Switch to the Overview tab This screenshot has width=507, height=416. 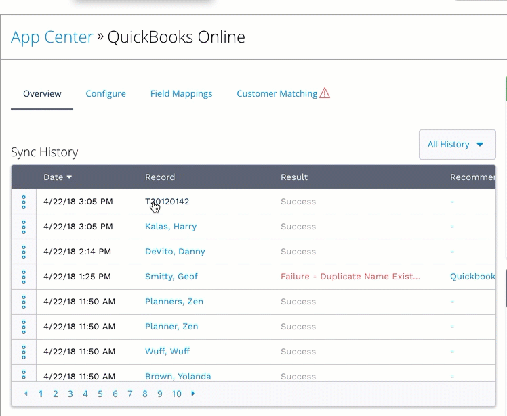point(42,93)
